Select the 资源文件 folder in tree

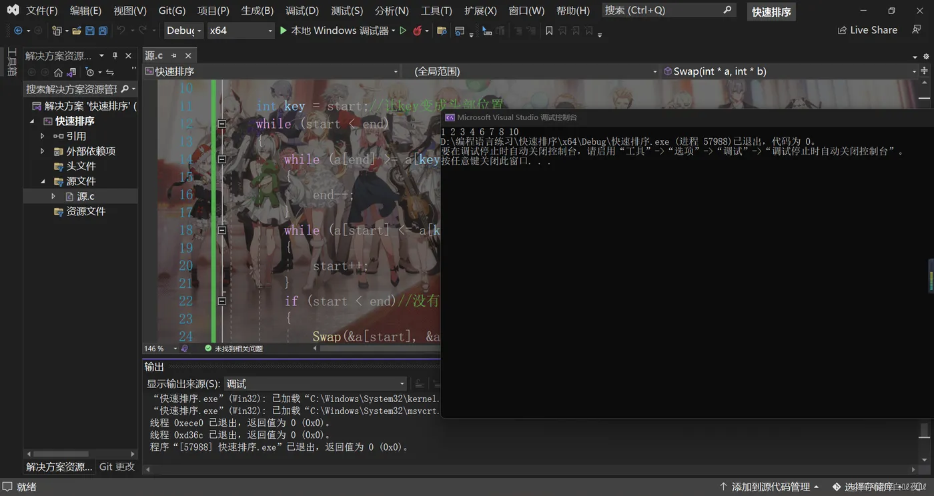pos(85,211)
